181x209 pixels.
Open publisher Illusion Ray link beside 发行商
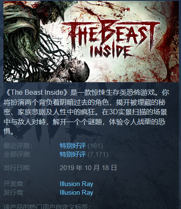click(76, 193)
